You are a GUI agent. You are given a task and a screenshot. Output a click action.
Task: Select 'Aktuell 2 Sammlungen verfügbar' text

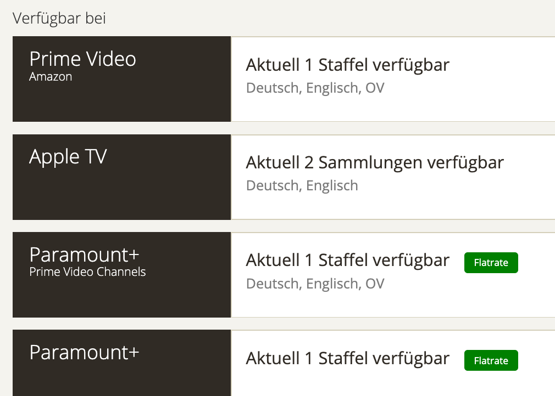(374, 163)
